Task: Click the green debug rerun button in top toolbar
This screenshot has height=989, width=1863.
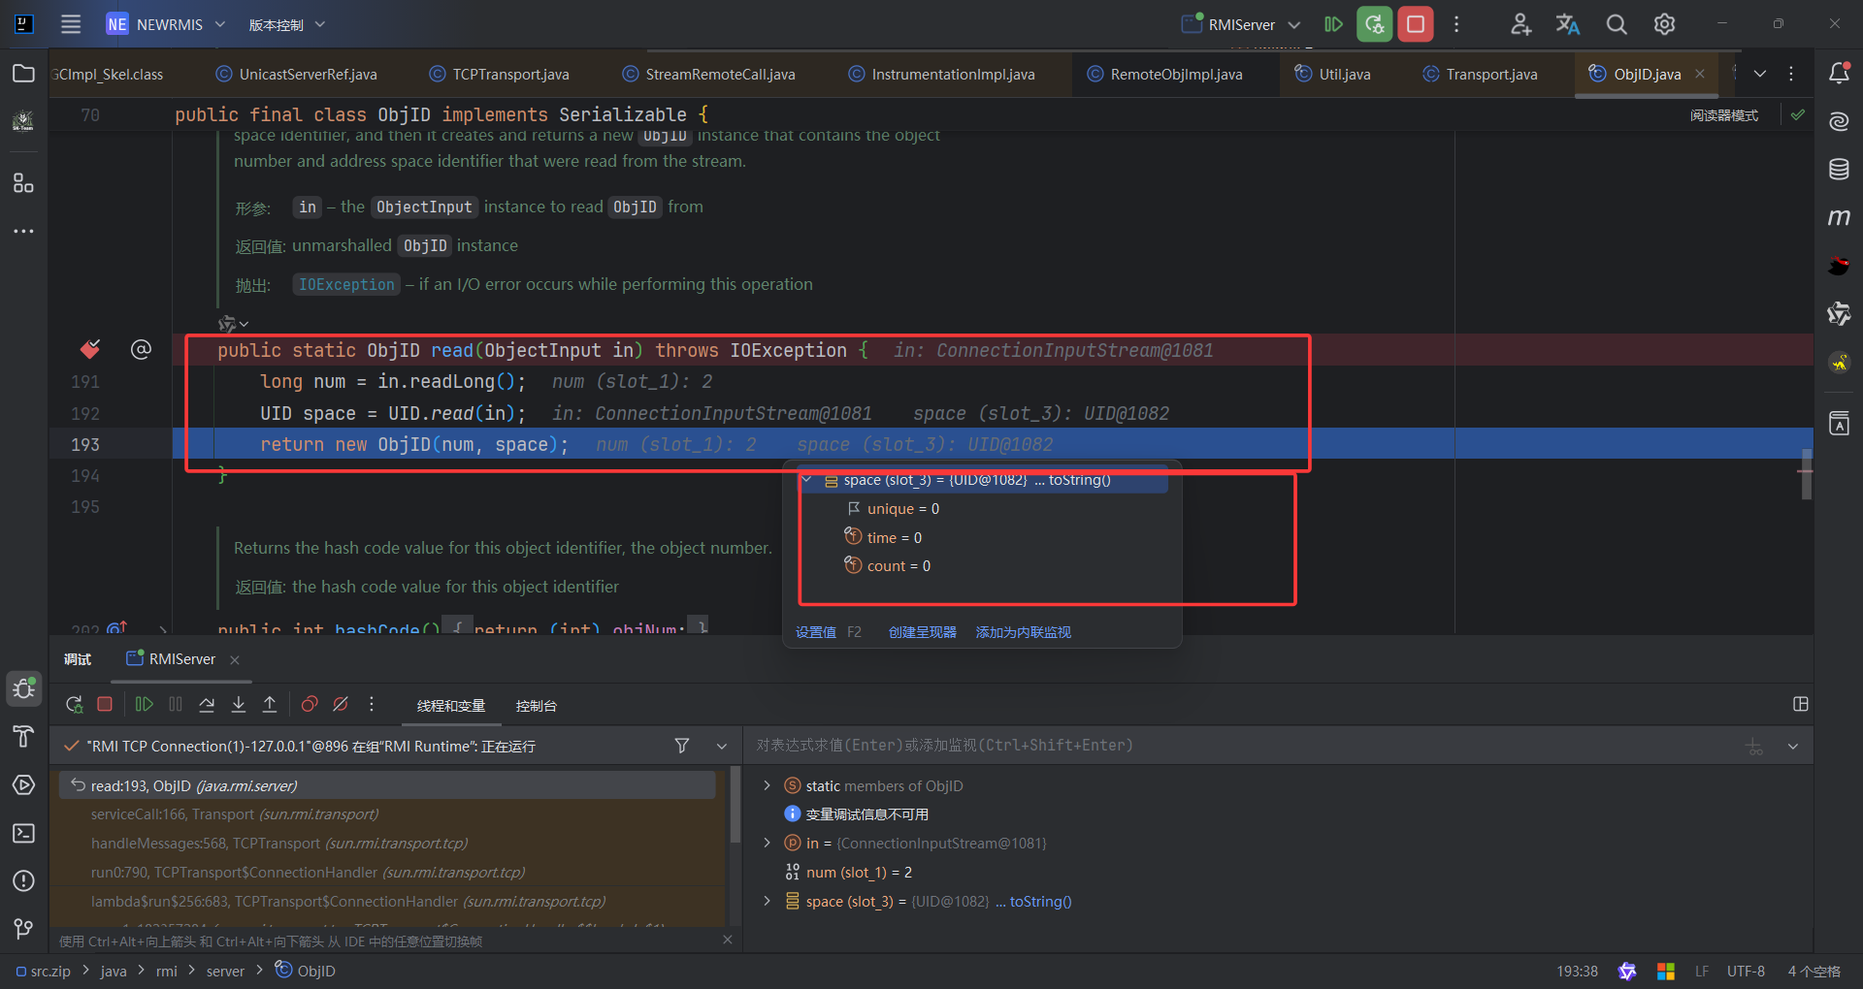Action: tap(1375, 24)
